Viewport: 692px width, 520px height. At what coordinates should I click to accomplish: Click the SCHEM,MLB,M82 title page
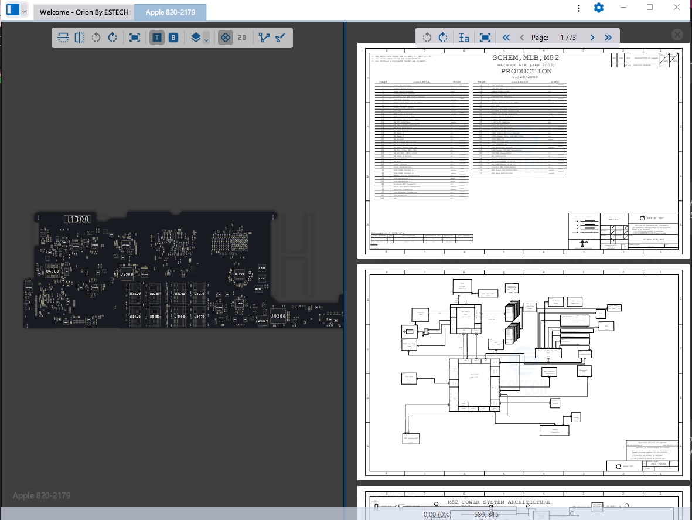coord(523,151)
